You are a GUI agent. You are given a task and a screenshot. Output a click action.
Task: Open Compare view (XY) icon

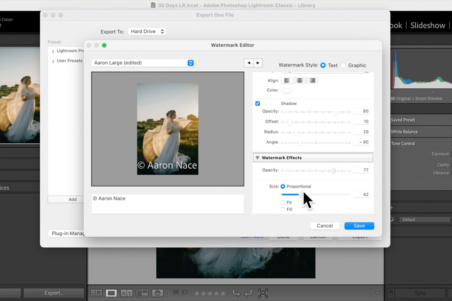click(127, 293)
